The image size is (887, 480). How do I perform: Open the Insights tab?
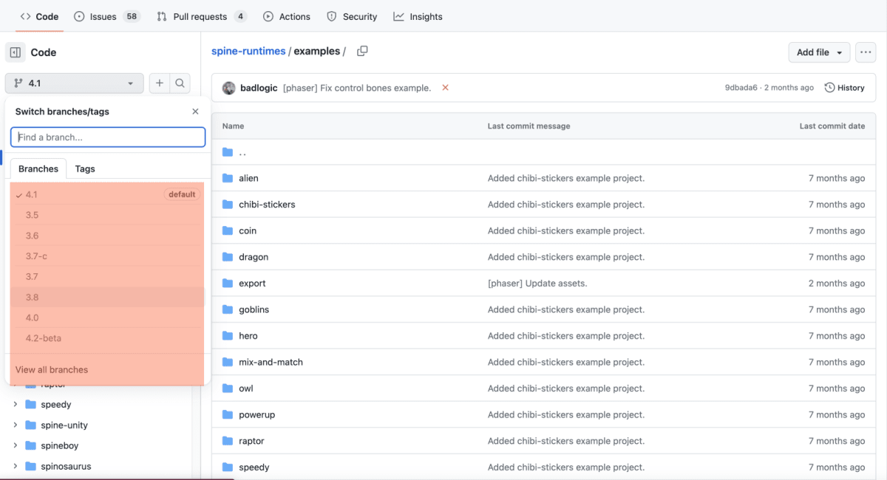[418, 16]
